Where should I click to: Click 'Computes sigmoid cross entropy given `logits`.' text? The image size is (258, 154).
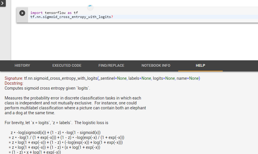click(47, 88)
